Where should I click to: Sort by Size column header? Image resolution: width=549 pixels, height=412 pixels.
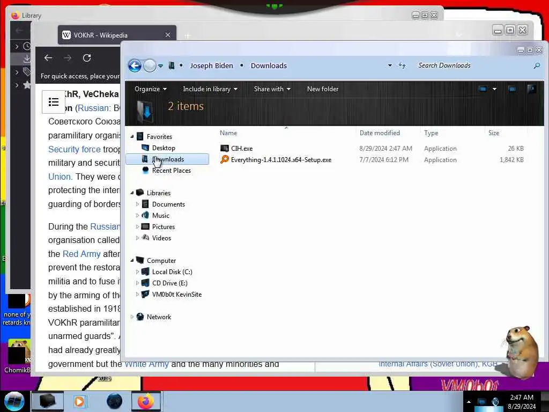coord(494,133)
